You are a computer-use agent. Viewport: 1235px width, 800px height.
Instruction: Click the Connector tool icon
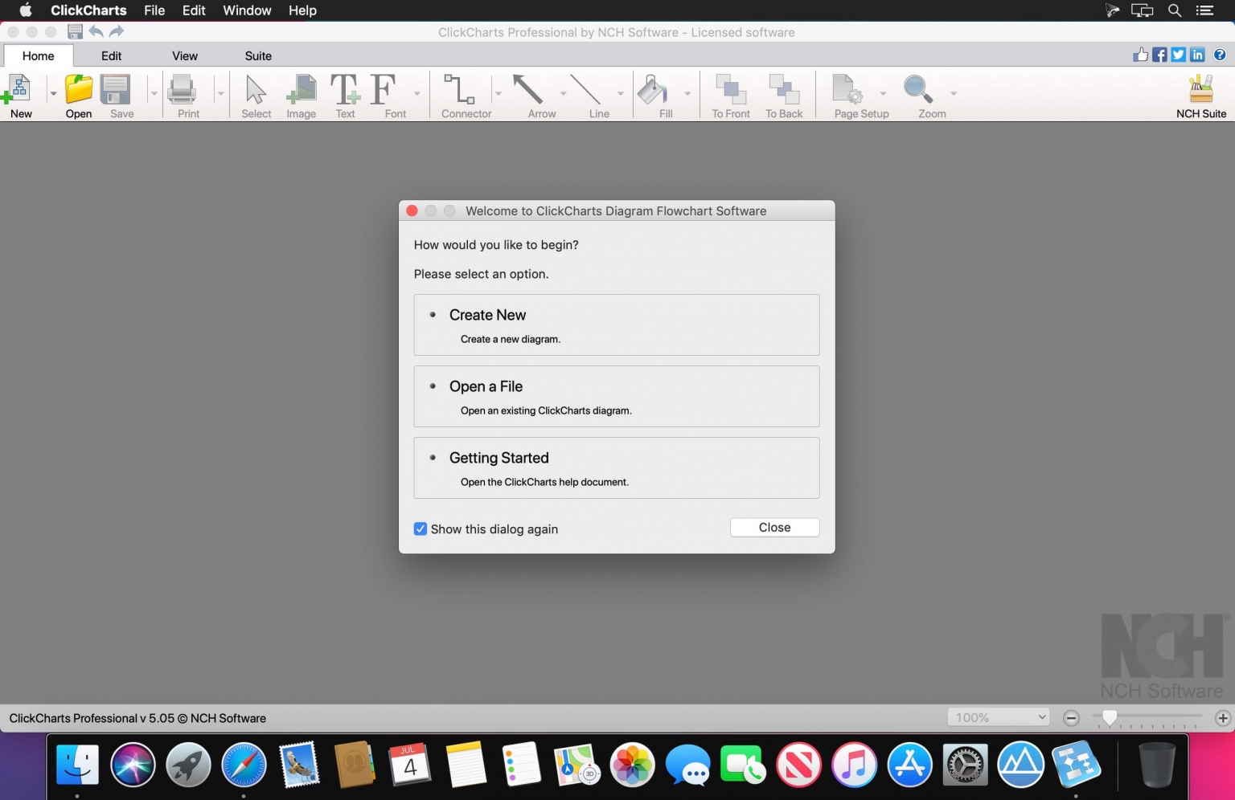461,91
